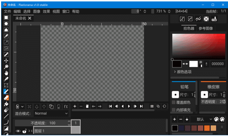Adjust layer 不透明度 stepper arrows

click(69, 123)
